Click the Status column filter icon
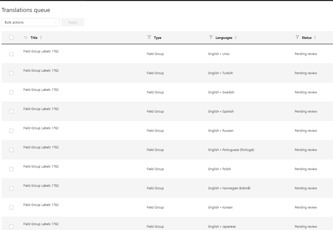Viewport: 333px width, 230px height. [297, 37]
